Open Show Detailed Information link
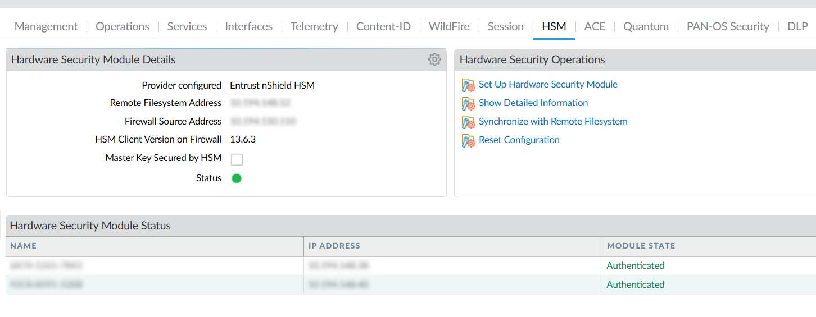The height and width of the screenshot is (317, 816). click(533, 103)
